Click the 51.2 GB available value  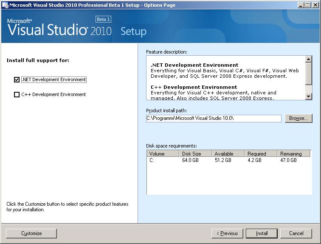223,160
